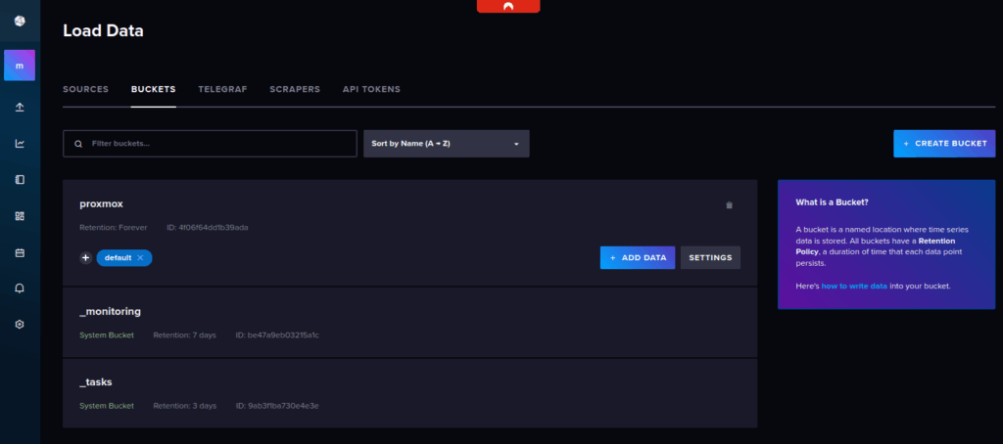Click the InfluxDB logo icon in sidebar

pyautogui.click(x=20, y=22)
